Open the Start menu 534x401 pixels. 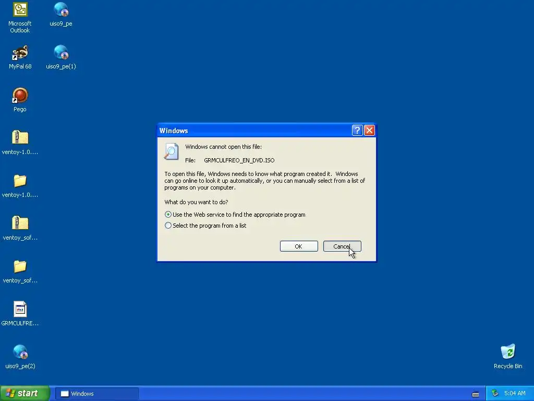[25, 394]
